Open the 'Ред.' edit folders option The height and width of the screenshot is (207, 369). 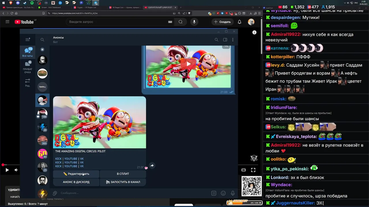click(x=28, y=83)
